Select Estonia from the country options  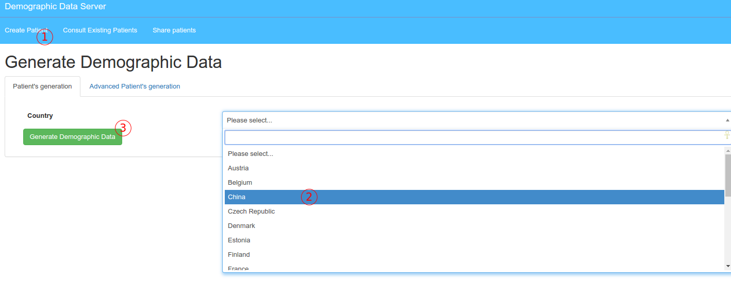[x=239, y=240]
